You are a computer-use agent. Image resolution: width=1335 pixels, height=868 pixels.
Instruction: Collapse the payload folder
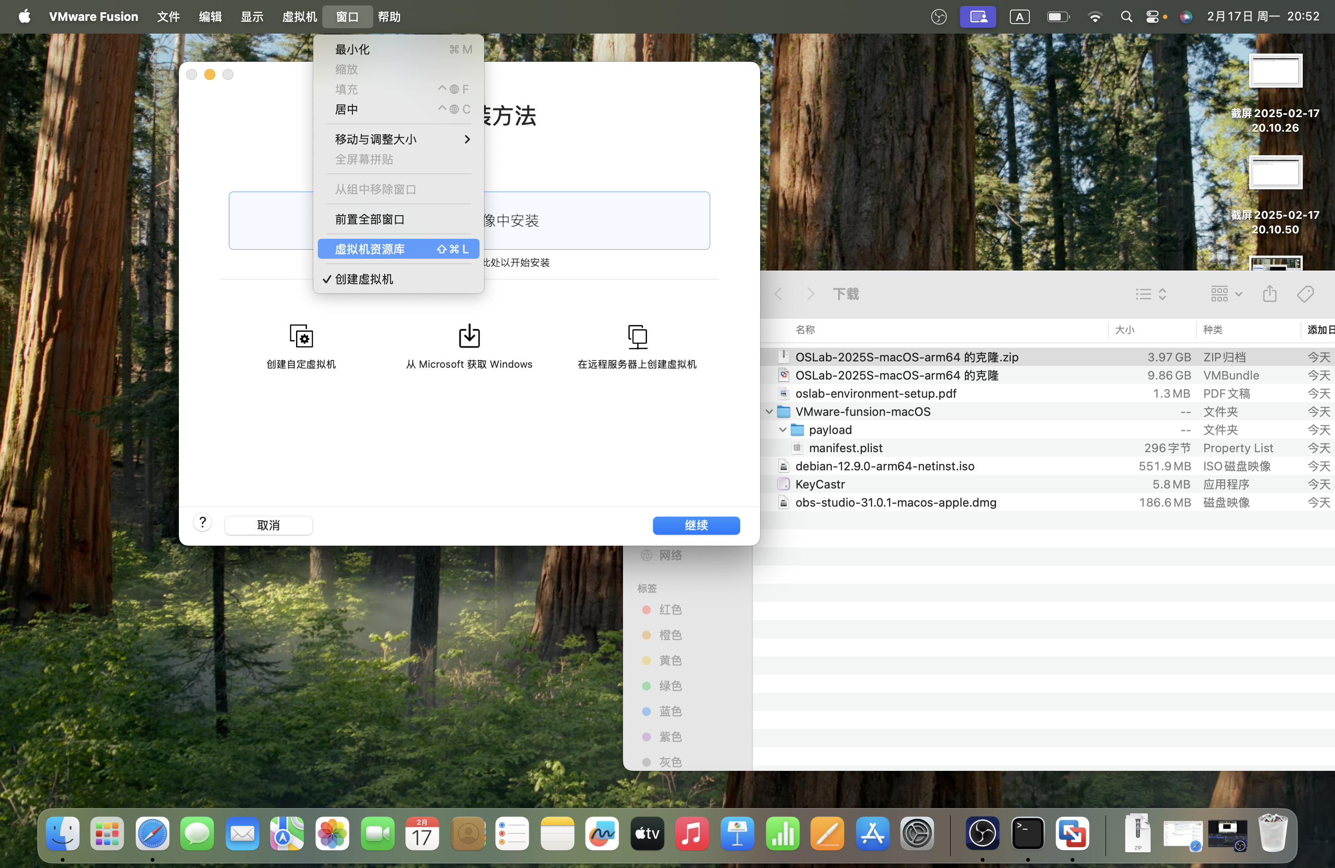(x=783, y=429)
